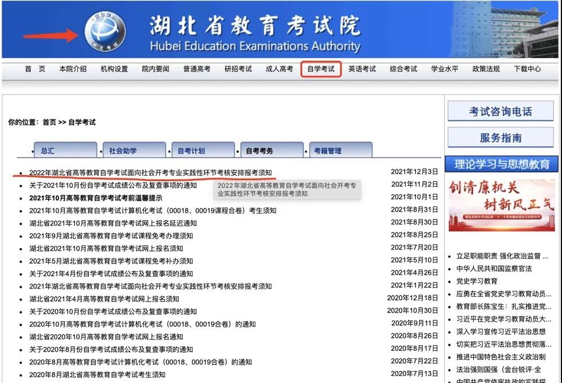This screenshot has height=383, width=562.
Task: Click the date 2021年11月2日 in the list
Action: pyautogui.click(x=414, y=184)
